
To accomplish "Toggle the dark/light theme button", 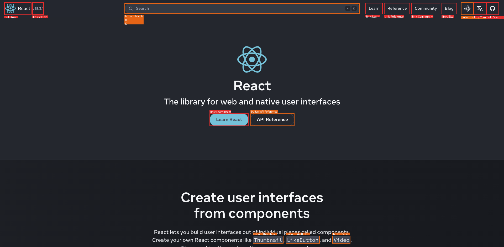I will [467, 8].
